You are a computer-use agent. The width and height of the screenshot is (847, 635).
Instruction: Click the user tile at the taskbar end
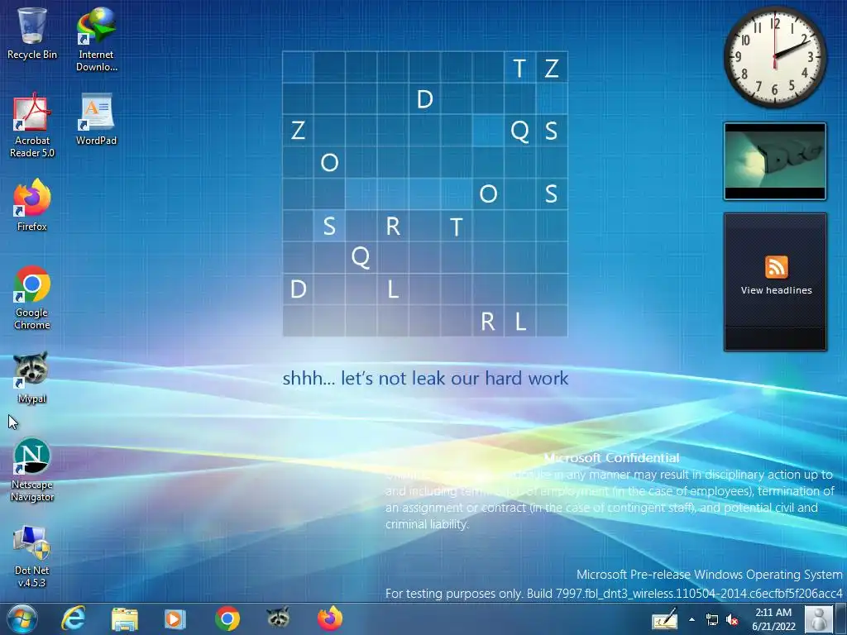[819, 618]
